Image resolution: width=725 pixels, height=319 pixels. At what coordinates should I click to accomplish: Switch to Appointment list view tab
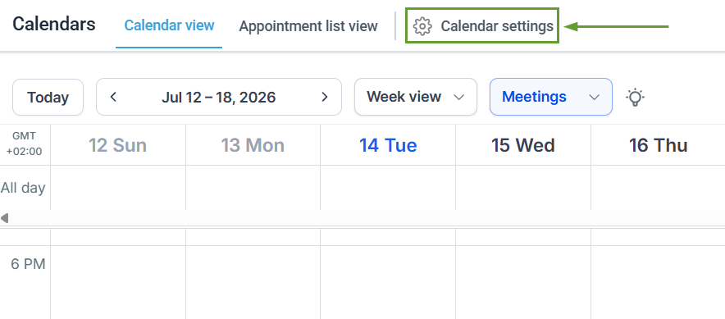coord(308,26)
